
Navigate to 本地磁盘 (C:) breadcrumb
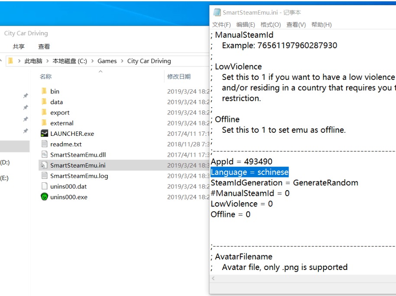click(70, 61)
